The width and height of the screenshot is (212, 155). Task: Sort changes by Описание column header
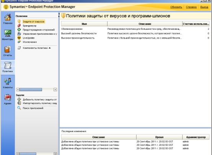pyautogui.click(x=99, y=137)
